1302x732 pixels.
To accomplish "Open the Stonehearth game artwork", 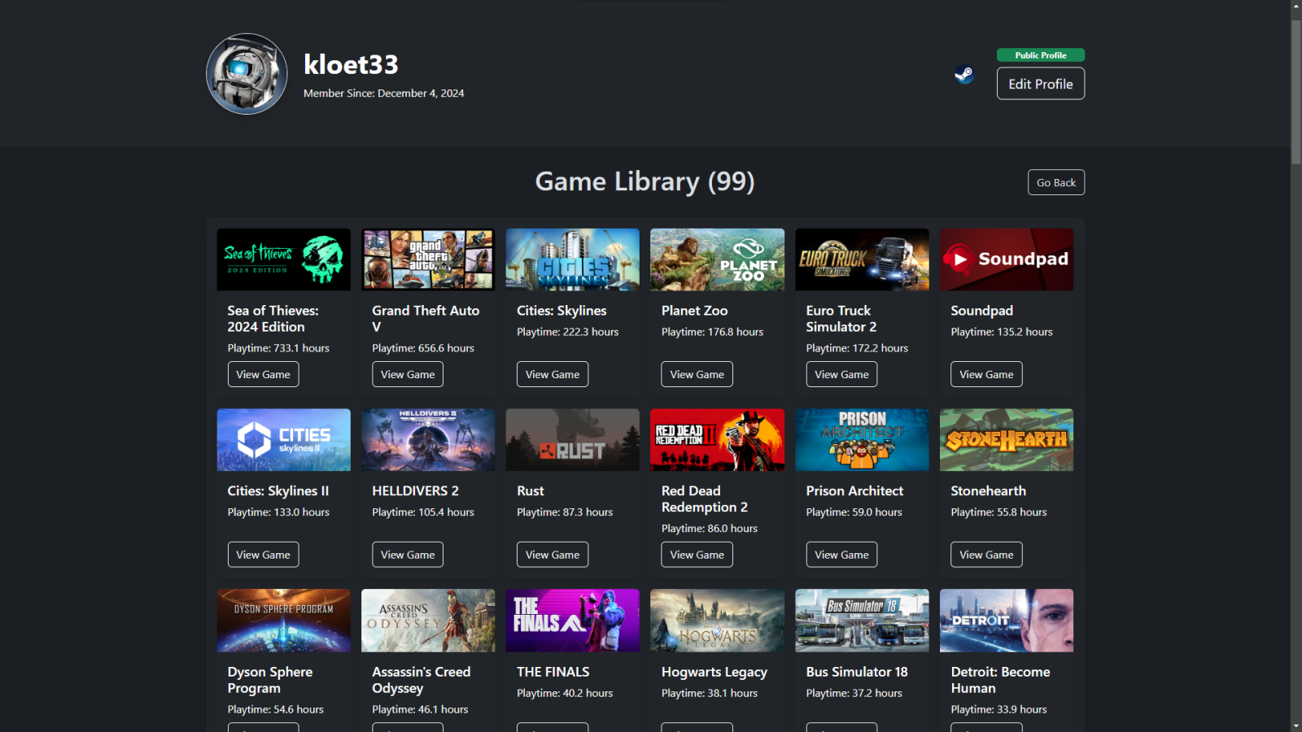I will (x=1007, y=439).
